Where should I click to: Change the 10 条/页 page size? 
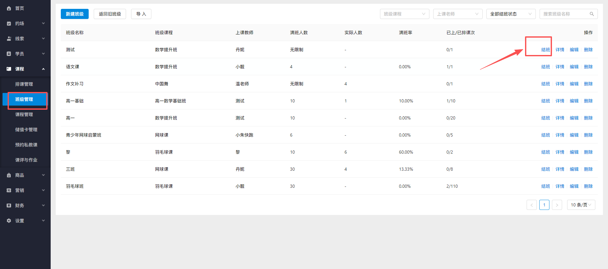581,205
